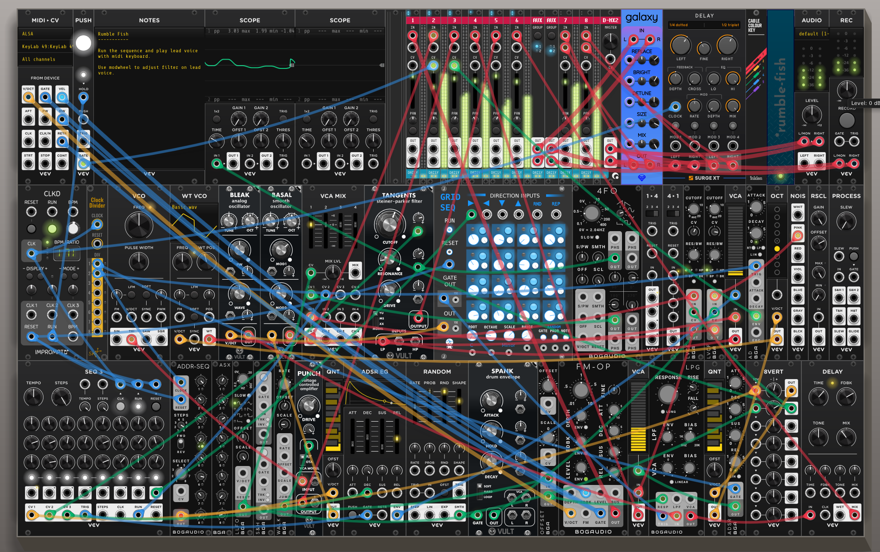The height and width of the screenshot is (552, 880).
Task: Click the WHIT noise output jack
Action: [x=798, y=215]
